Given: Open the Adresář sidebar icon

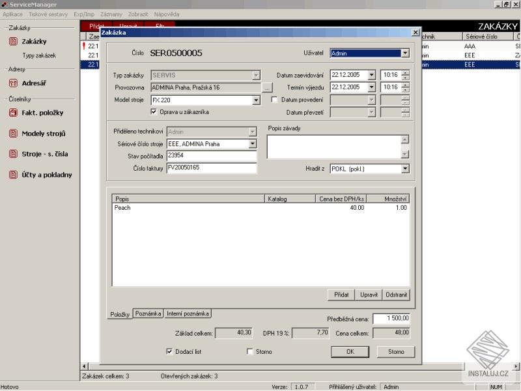Looking at the screenshot, I should 13,83.
